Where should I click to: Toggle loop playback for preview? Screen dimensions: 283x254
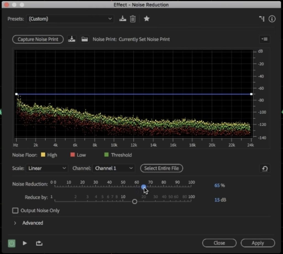click(39, 243)
